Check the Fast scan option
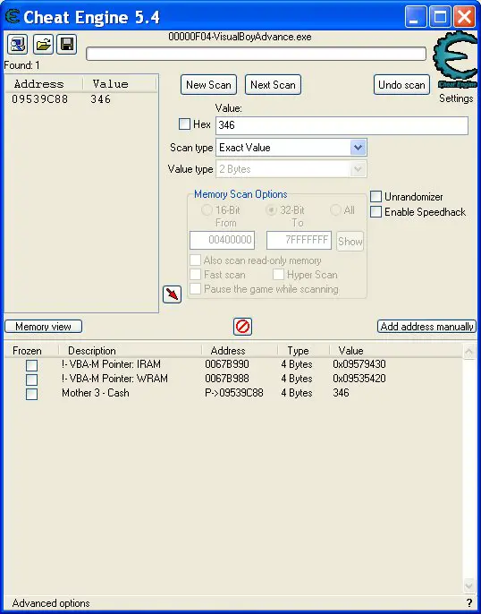This screenshot has height=614, width=481. pyautogui.click(x=195, y=275)
